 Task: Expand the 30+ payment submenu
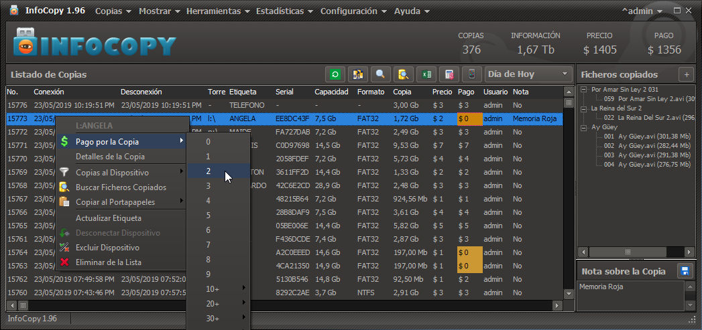click(x=219, y=319)
